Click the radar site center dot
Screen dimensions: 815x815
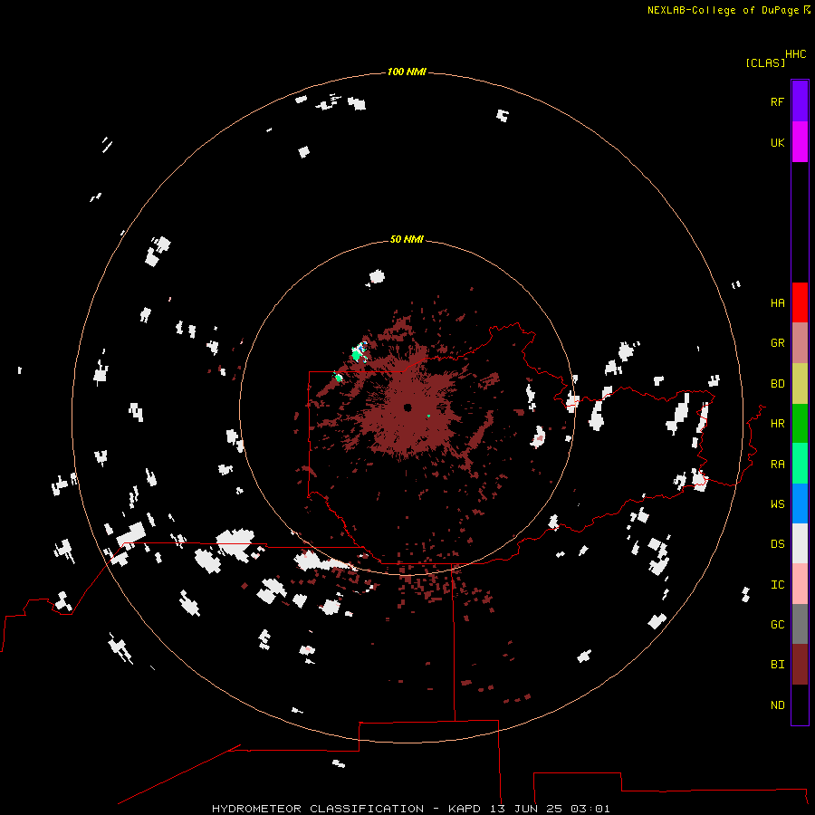pos(407,407)
